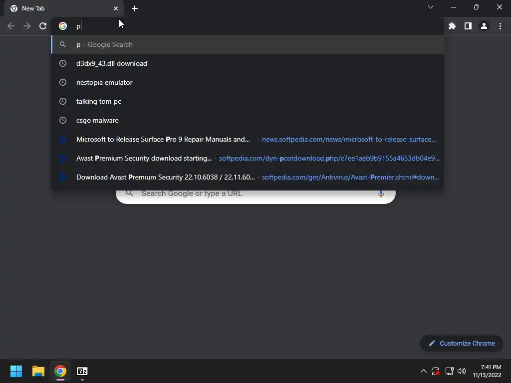Click the Google icon in the address bar
The height and width of the screenshot is (383, 511).
[63, 26]
